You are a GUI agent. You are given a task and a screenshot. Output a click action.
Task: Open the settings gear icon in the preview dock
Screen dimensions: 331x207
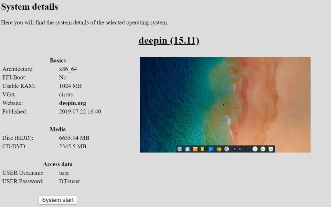click(227, 149)
